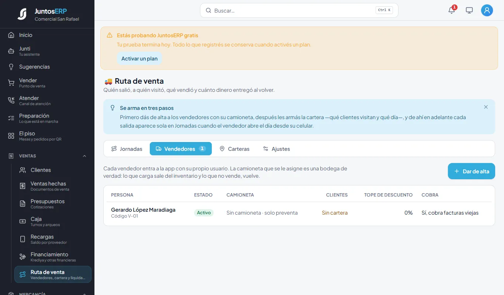The width and height of the screenshot is (504, 295).
Task: Click 'Sí, cobra facturas viejas' cell
Action: [x=450, y=213]
